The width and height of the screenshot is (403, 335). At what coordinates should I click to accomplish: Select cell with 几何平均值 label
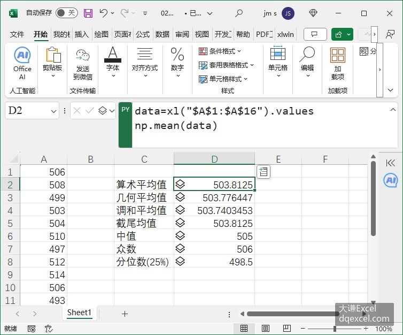click(144, 197)
